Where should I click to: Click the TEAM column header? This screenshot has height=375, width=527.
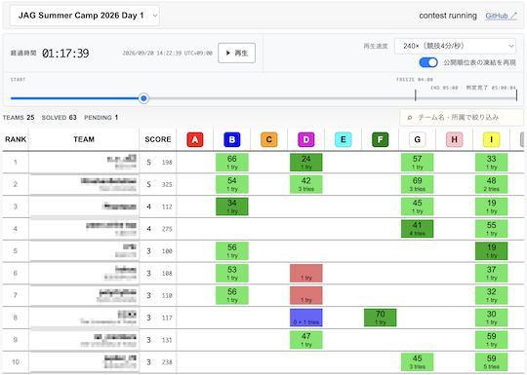click(x=84, y=139)
